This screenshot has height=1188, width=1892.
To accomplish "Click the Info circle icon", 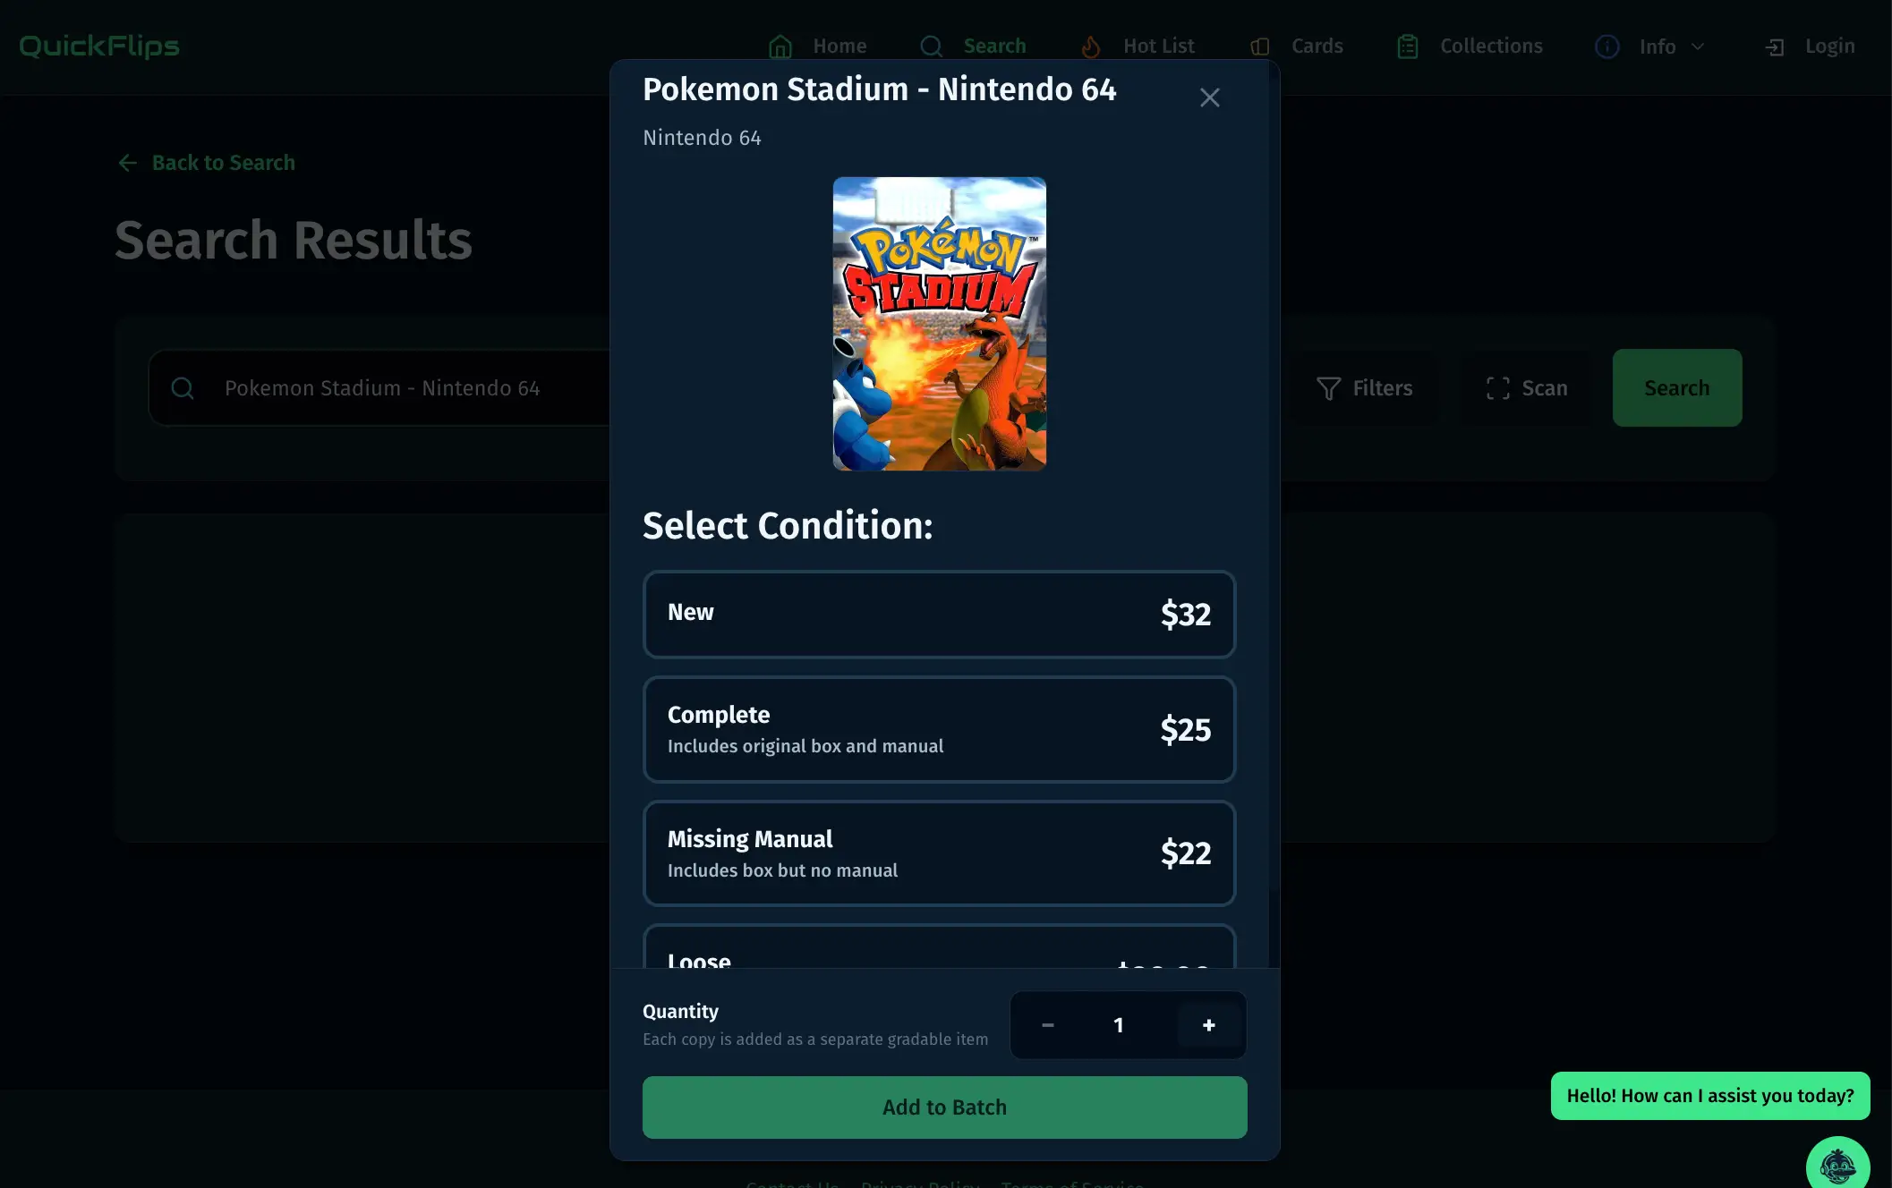I will pyautogui.click(x=1607, y=47).
